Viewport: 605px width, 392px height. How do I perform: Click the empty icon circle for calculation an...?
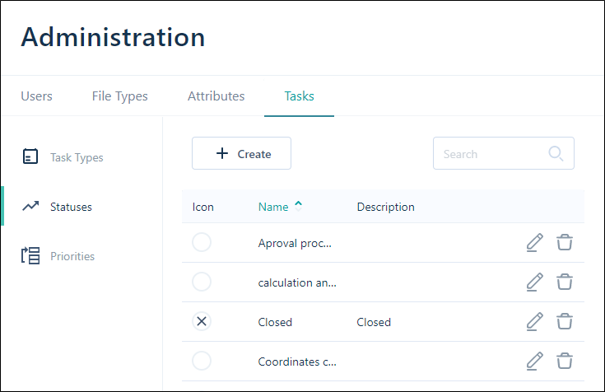click(202, 282)
